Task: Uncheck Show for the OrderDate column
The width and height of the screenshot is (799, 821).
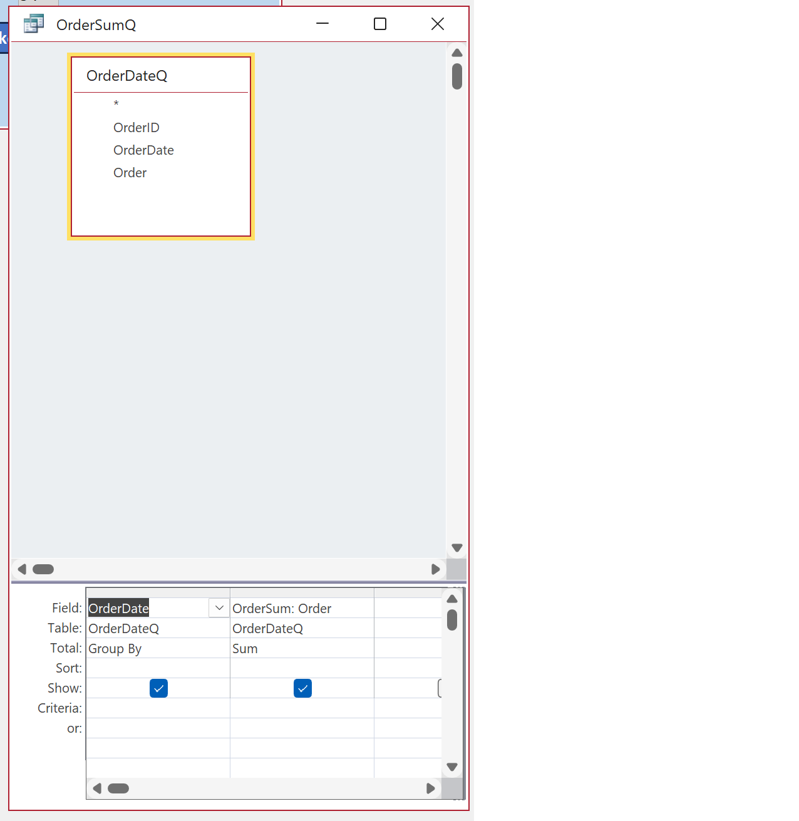Action: tap(158, 688)
